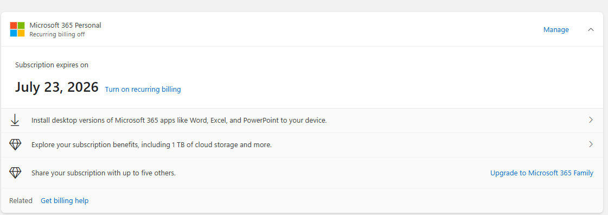Click the diamond icon beside Explore benefits

tap(15, 145)
